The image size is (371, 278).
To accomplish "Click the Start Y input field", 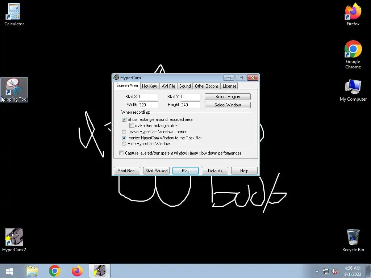I will 190,96.
